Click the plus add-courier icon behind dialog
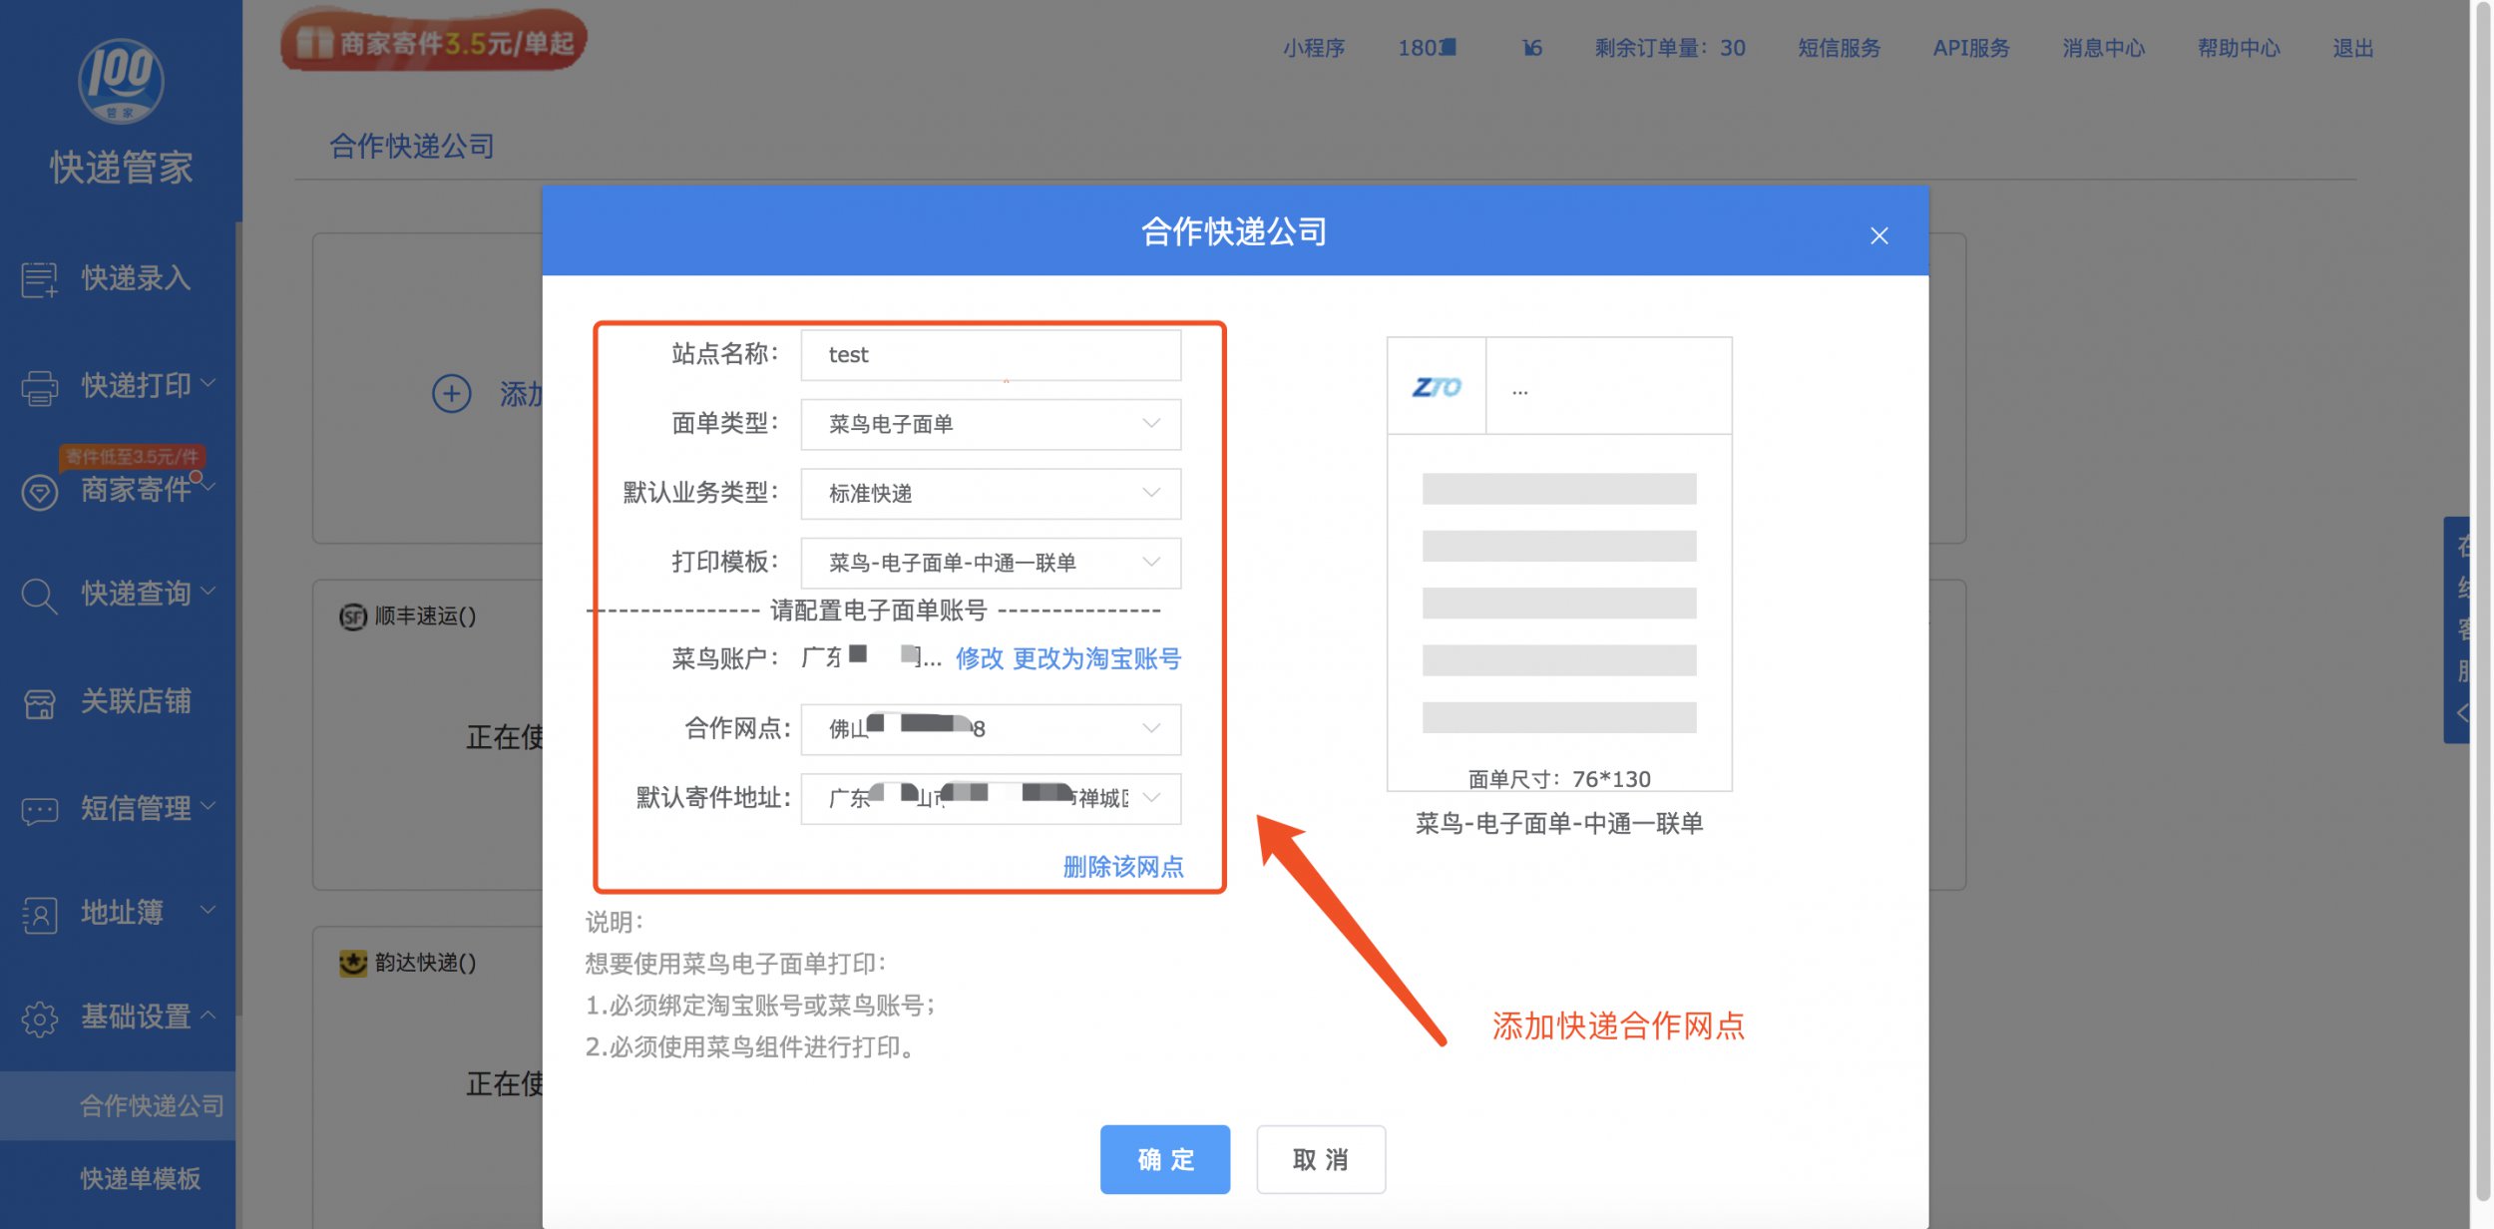This screenshot has height=1229, width=2494. tap(451, 393)
